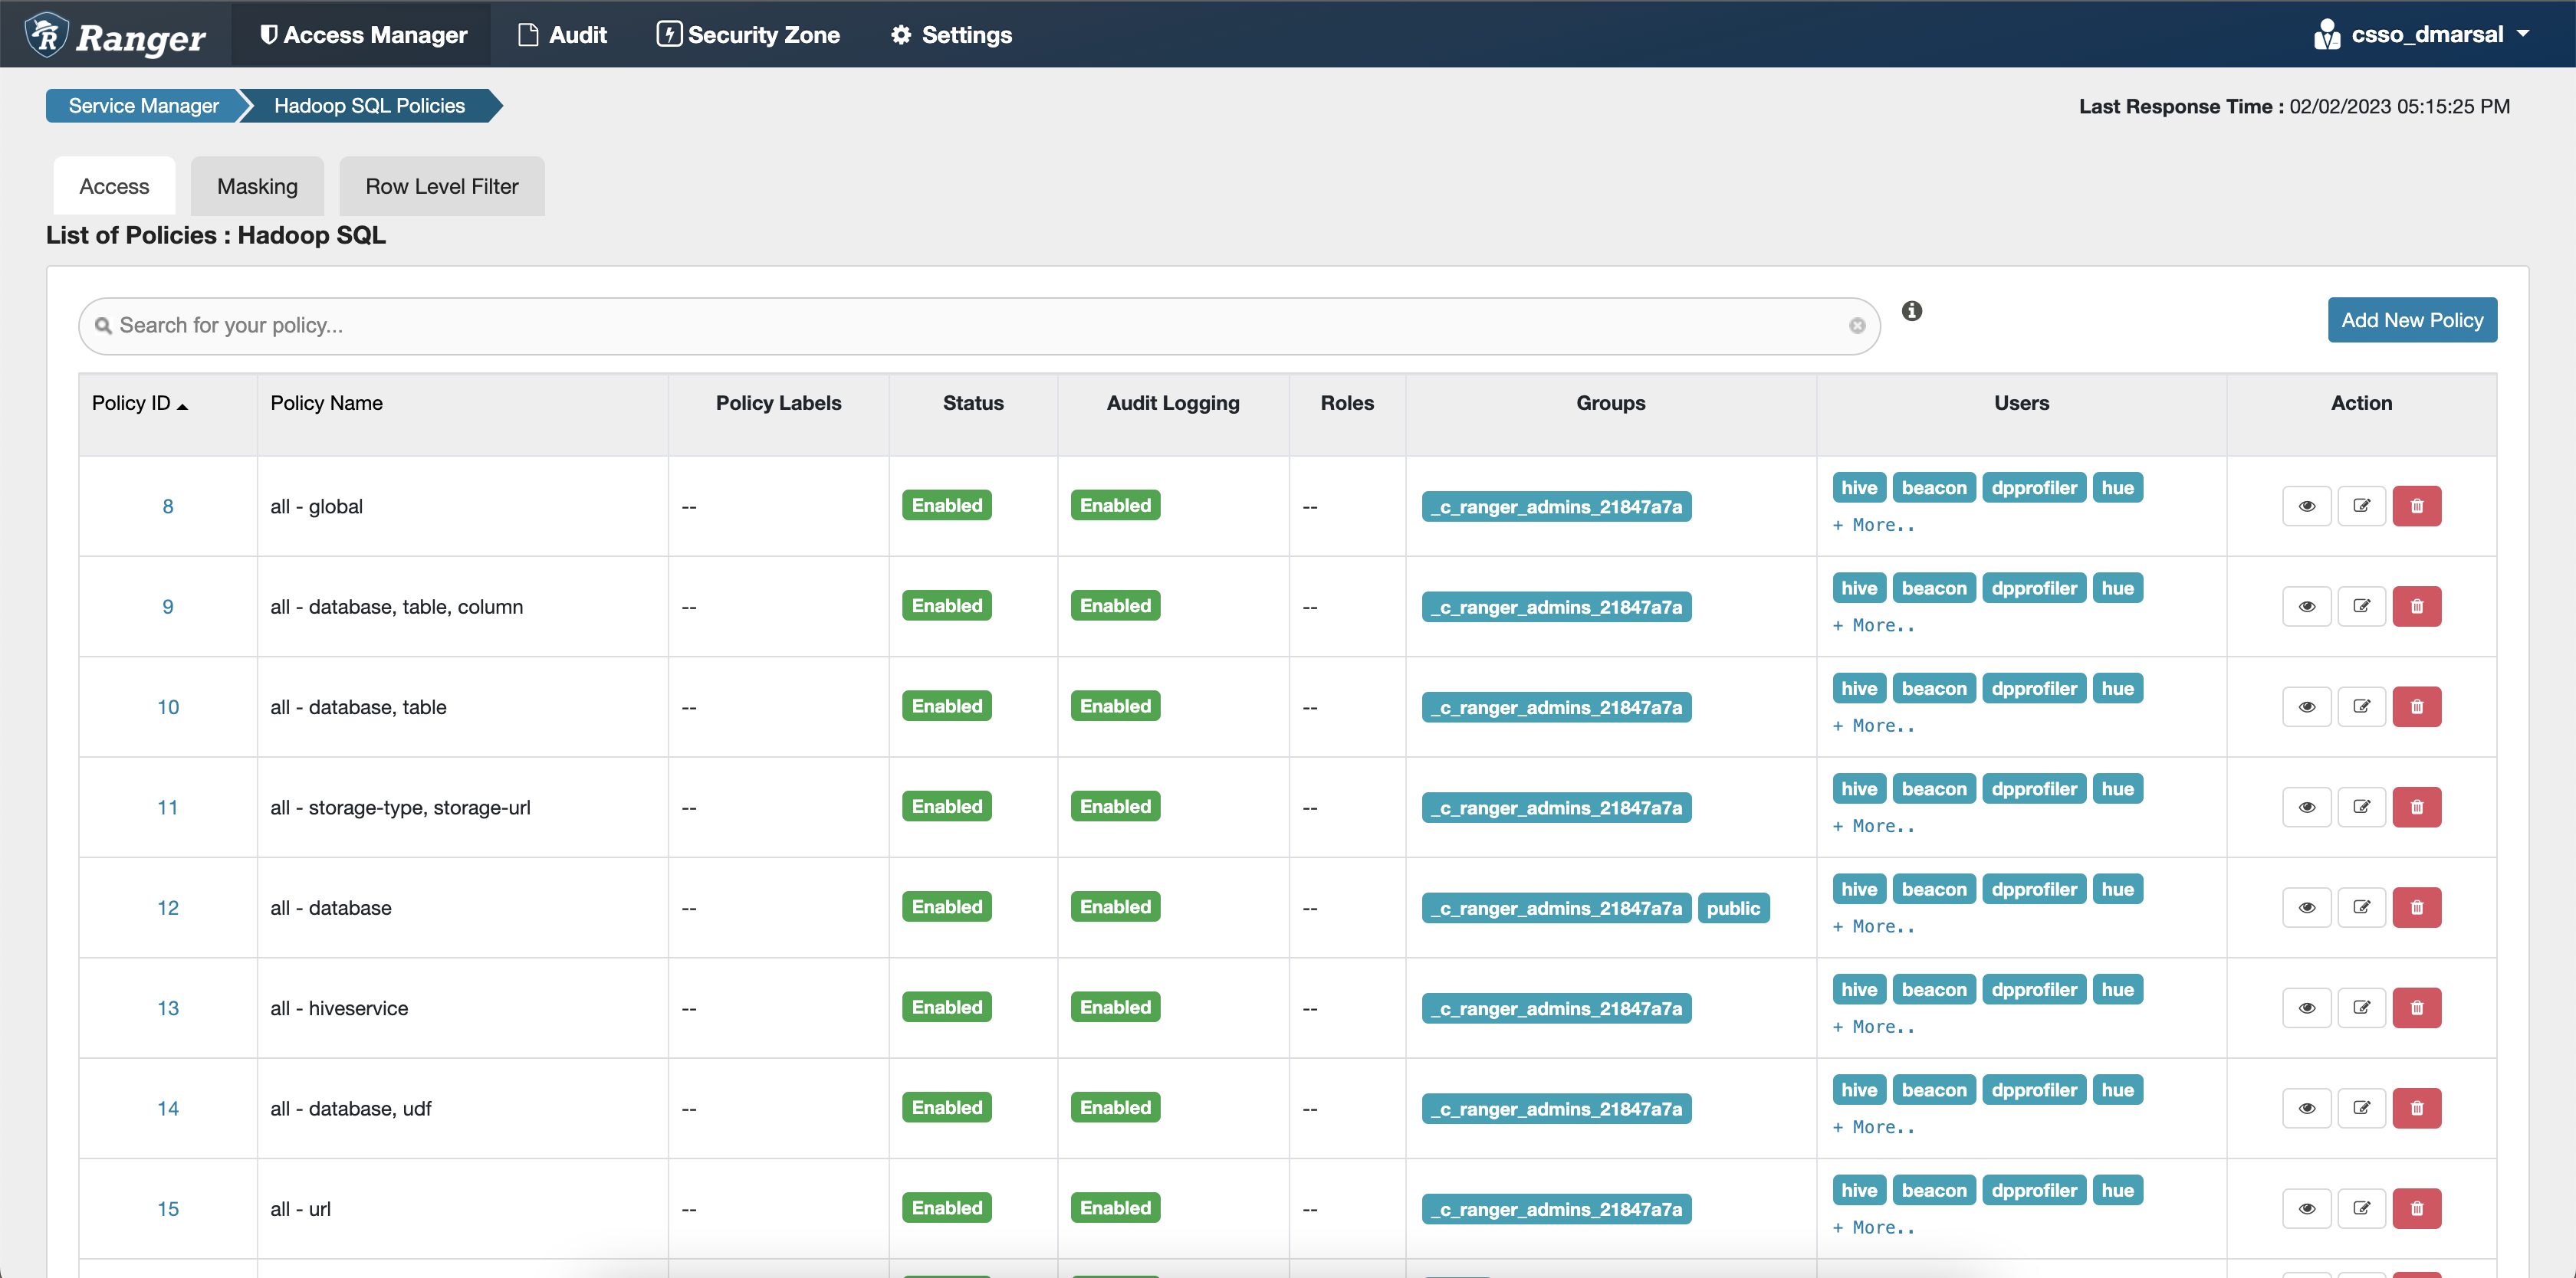Switch to the Masking tab

257,187
